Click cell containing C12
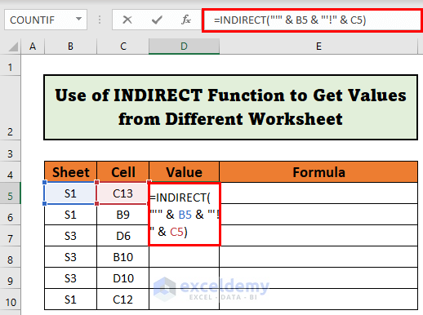 (123, 299)
